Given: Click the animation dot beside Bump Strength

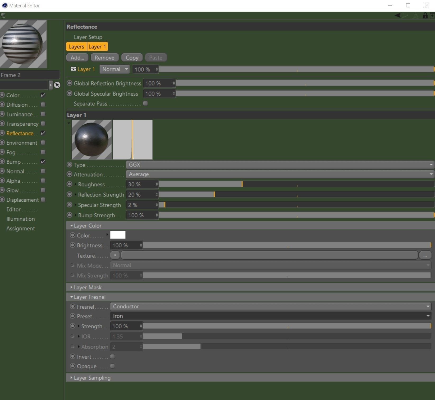Looking at the screenshot, I should point(70,215).
